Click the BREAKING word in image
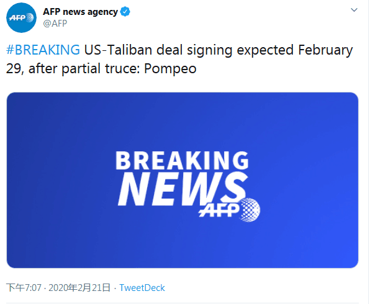Viewport: 370px width, 304px height. point(182,160)
